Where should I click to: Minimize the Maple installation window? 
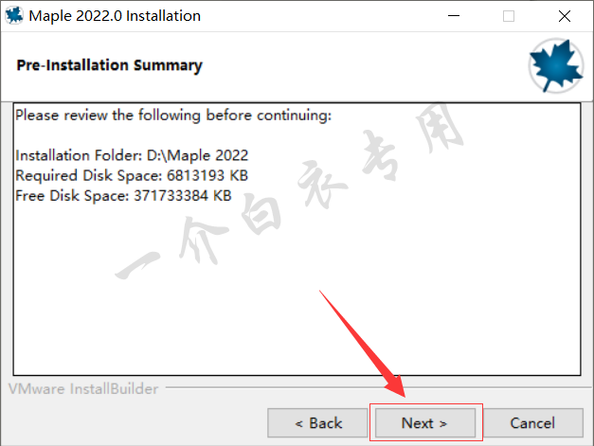454,16
